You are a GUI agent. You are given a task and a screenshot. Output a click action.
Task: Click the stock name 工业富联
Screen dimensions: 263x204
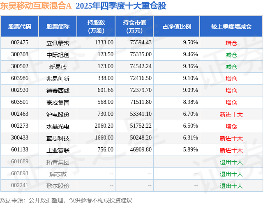[x=58, y=150]
